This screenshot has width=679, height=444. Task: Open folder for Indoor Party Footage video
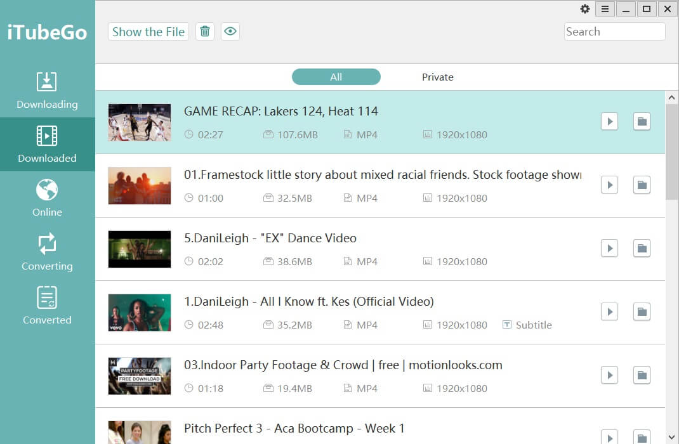(642, 375)
